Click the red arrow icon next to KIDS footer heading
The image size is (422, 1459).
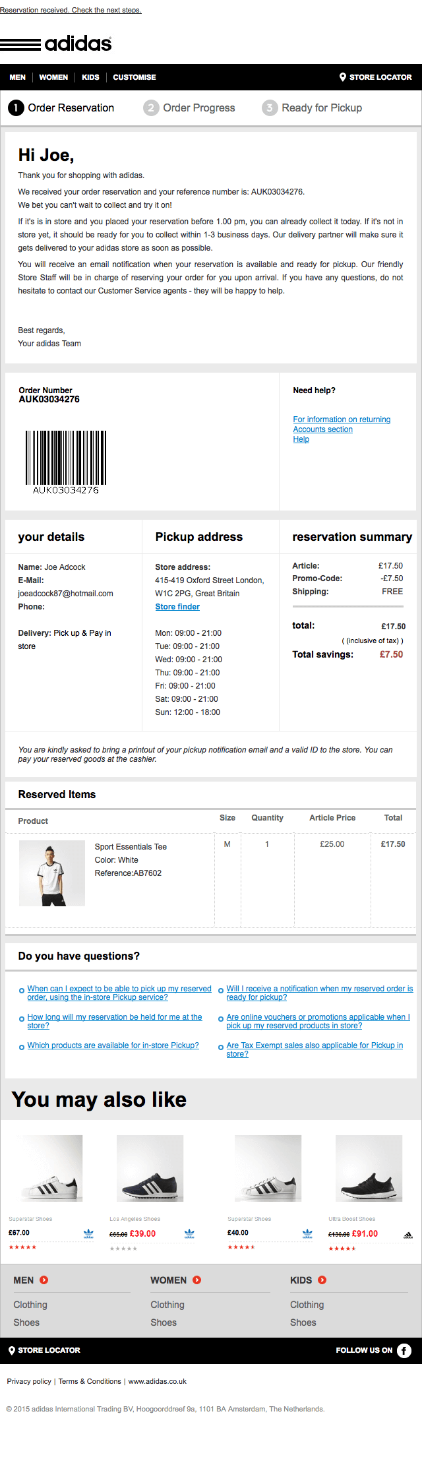pyautogui.click(x=323, y=1280)
